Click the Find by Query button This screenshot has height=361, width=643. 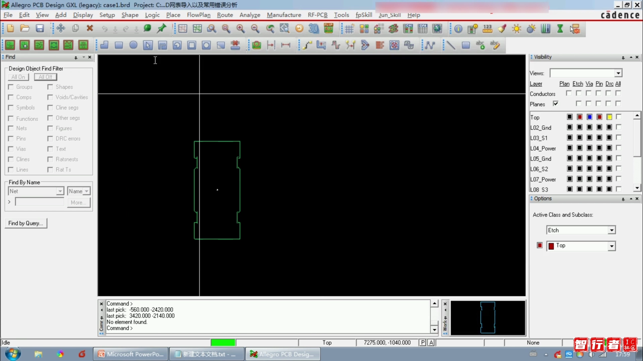point(26,223)
